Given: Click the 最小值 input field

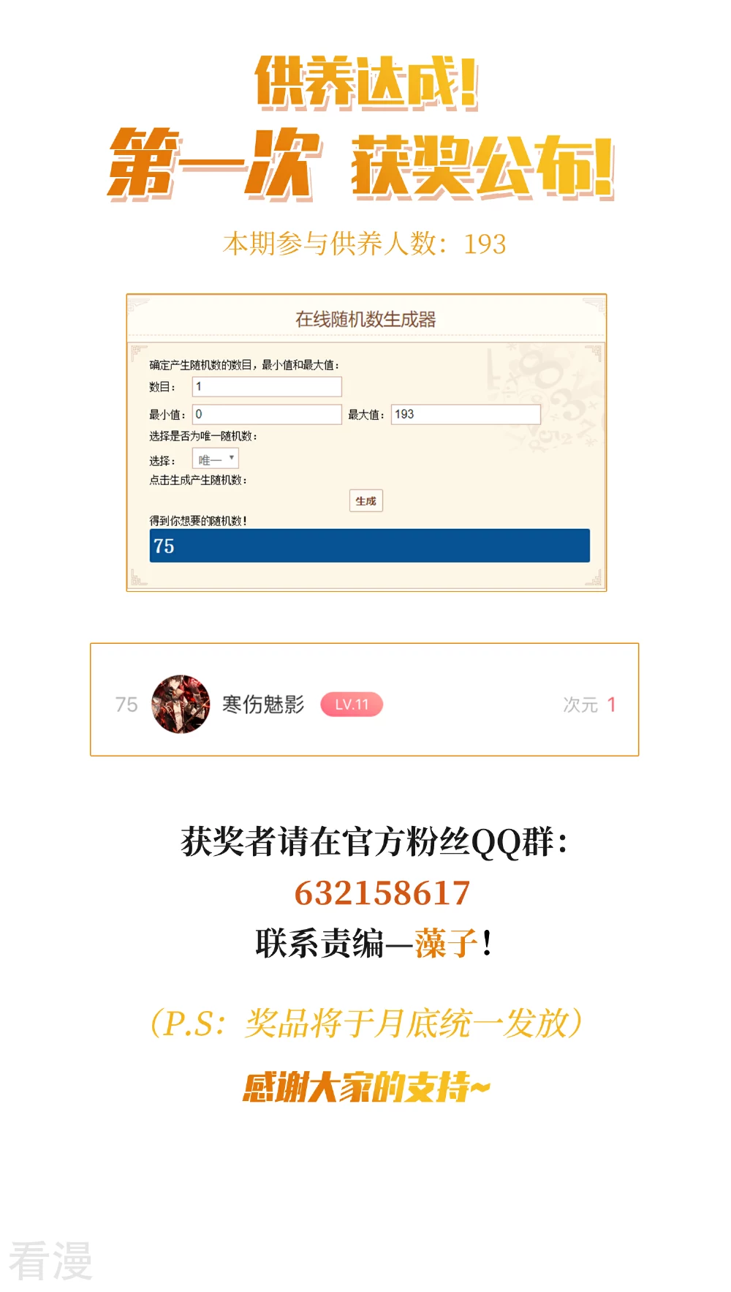Looking at the screenshot, I should pos(267,414).
